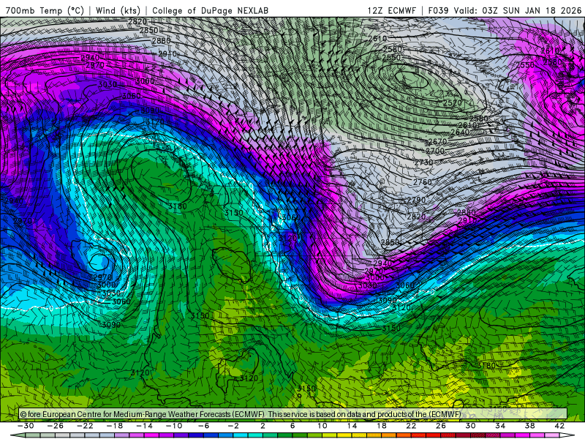Image resolution: width=585 pixels, height=439 pixels.
Task: Click the "Wind (kts)" header label
Action: (118, 10)
